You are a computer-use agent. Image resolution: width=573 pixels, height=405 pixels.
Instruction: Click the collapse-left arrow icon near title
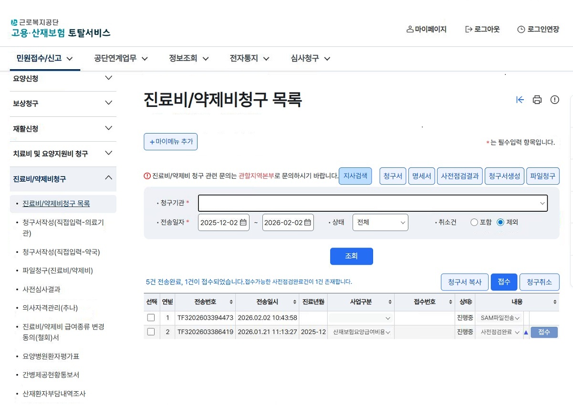(x=520, y=100)
